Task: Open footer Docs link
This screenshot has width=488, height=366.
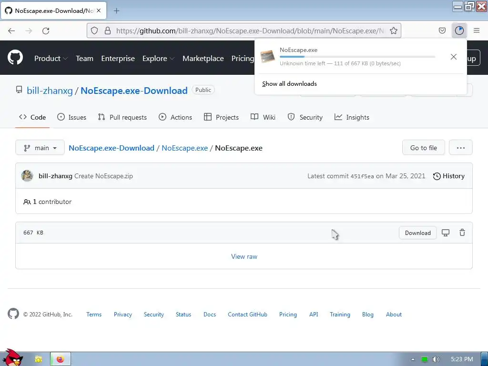Action: [x=210, y=315]
